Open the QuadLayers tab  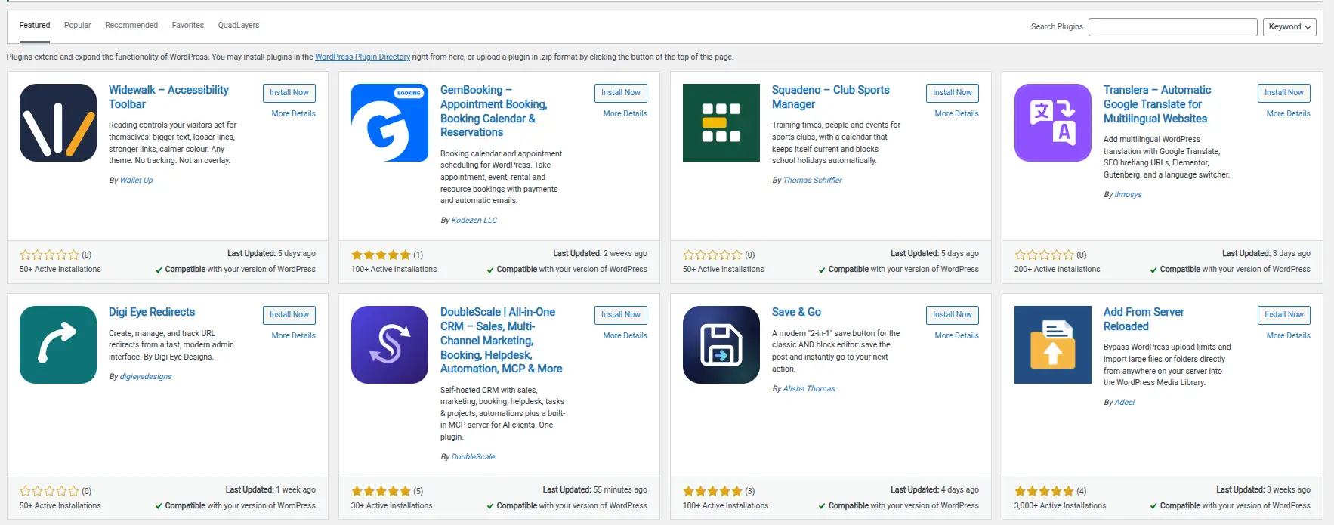pyautogui.click(x=239, y=25)
